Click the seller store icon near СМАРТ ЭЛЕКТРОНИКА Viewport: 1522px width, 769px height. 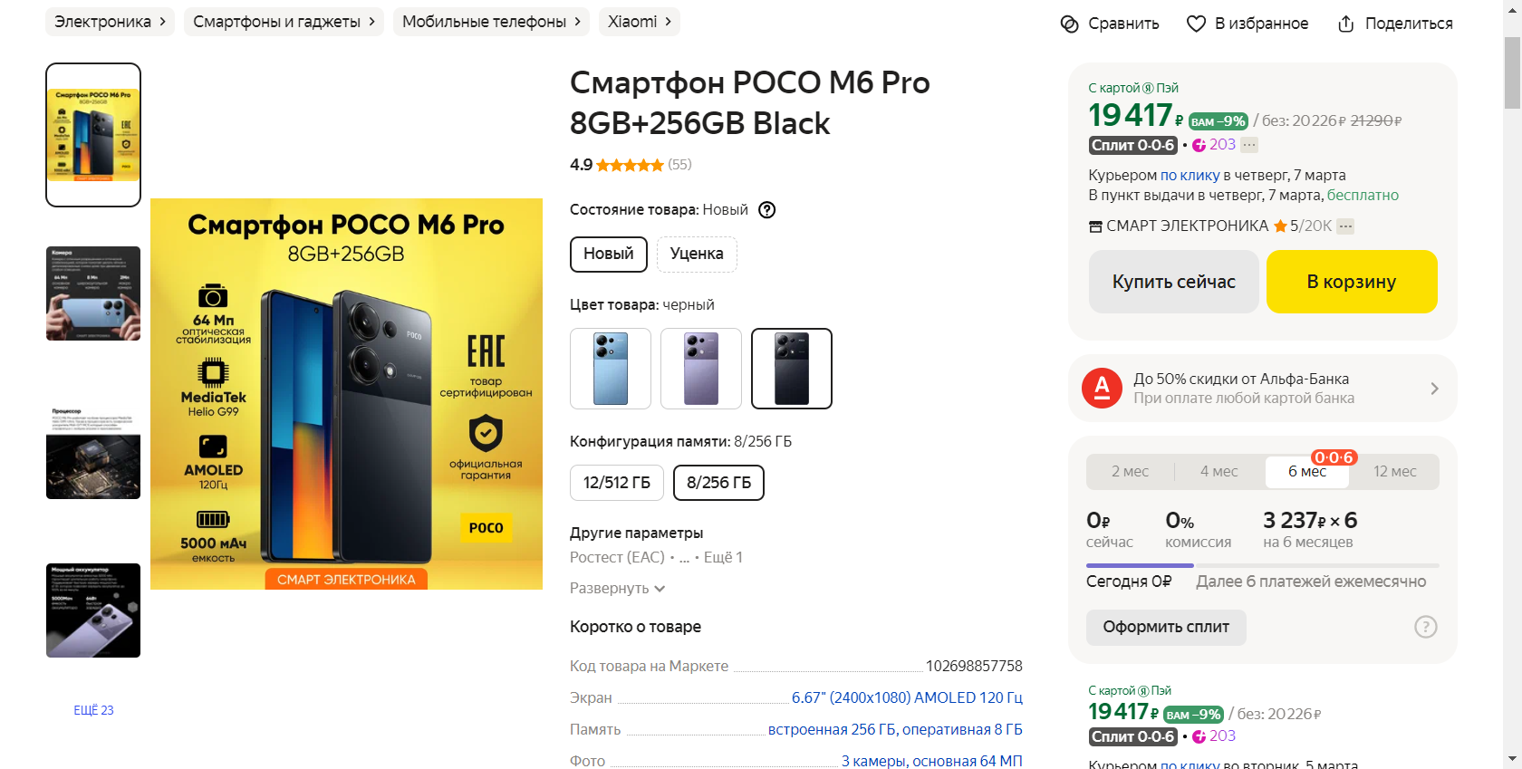[x=1094, y=226]
